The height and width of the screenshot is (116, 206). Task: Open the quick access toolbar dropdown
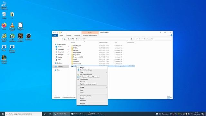coord(62,33)
